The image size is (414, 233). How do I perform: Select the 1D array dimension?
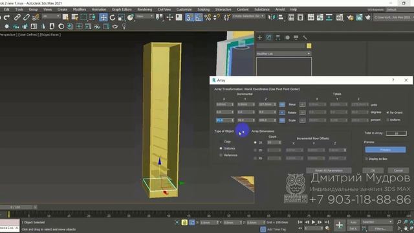[255, 142]
